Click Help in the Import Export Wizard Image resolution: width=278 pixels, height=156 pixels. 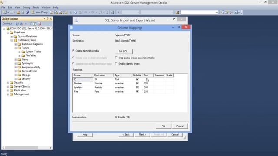[x=85, y=135]
